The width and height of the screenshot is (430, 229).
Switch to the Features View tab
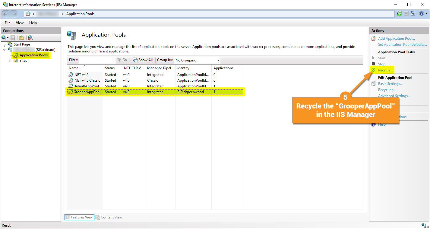pos(79,217)
